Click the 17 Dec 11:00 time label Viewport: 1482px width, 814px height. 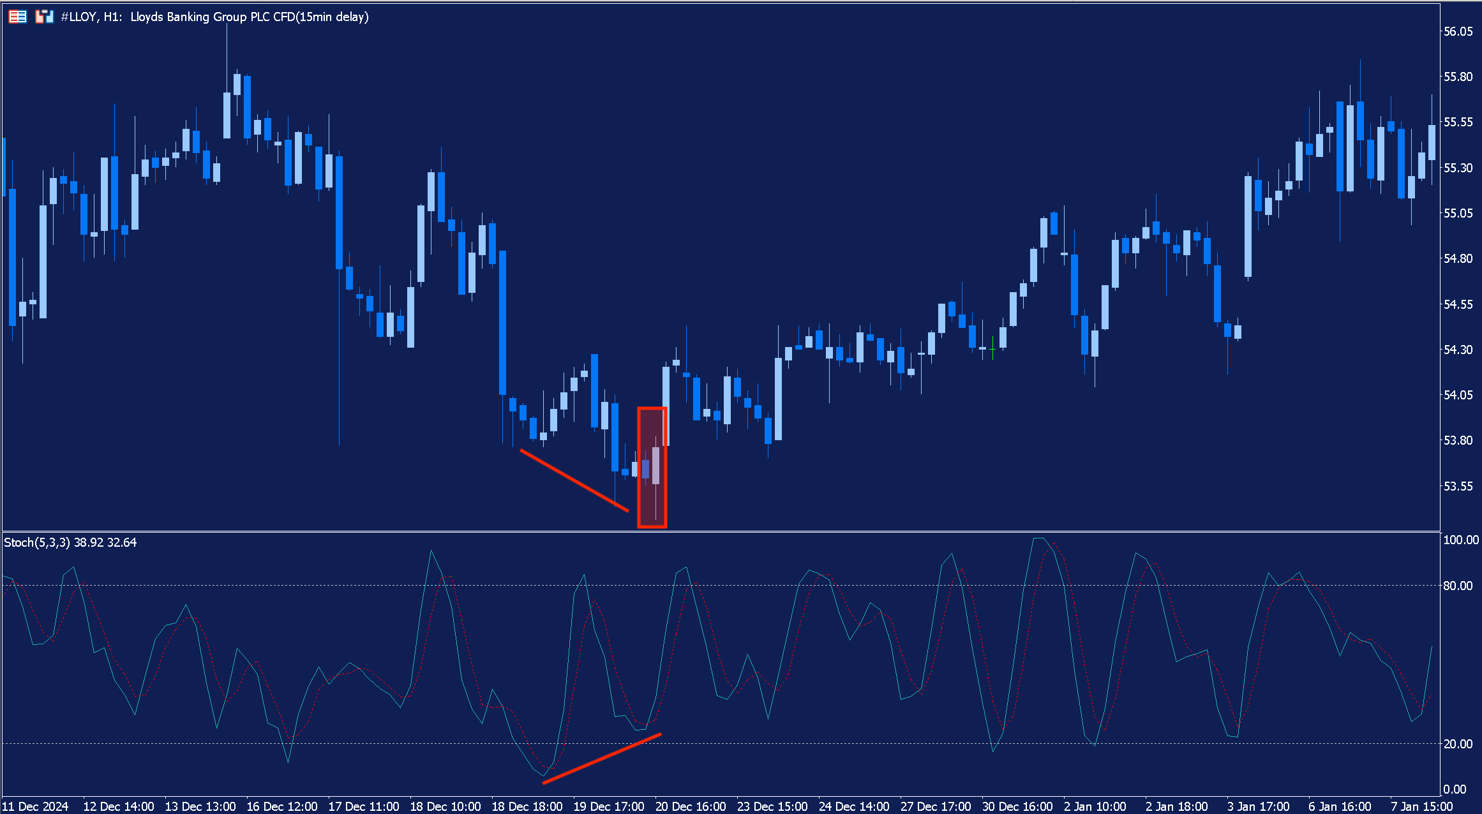pyautogui.click(x=364, y=806)
